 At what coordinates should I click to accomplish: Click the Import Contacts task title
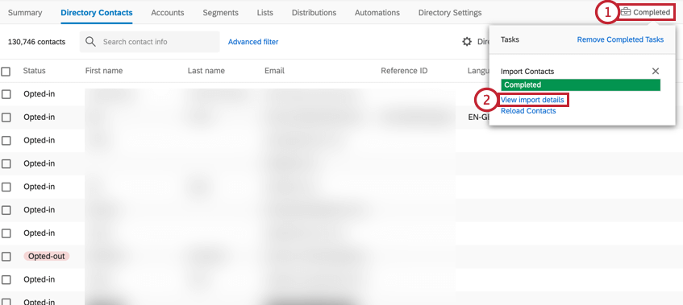[527, 72]
